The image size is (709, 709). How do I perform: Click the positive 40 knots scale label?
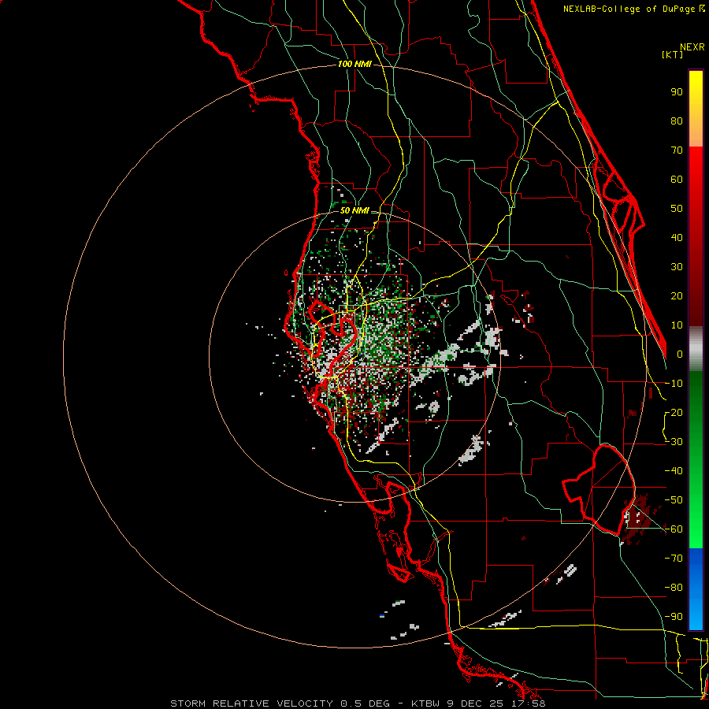(x=677, y=238)
